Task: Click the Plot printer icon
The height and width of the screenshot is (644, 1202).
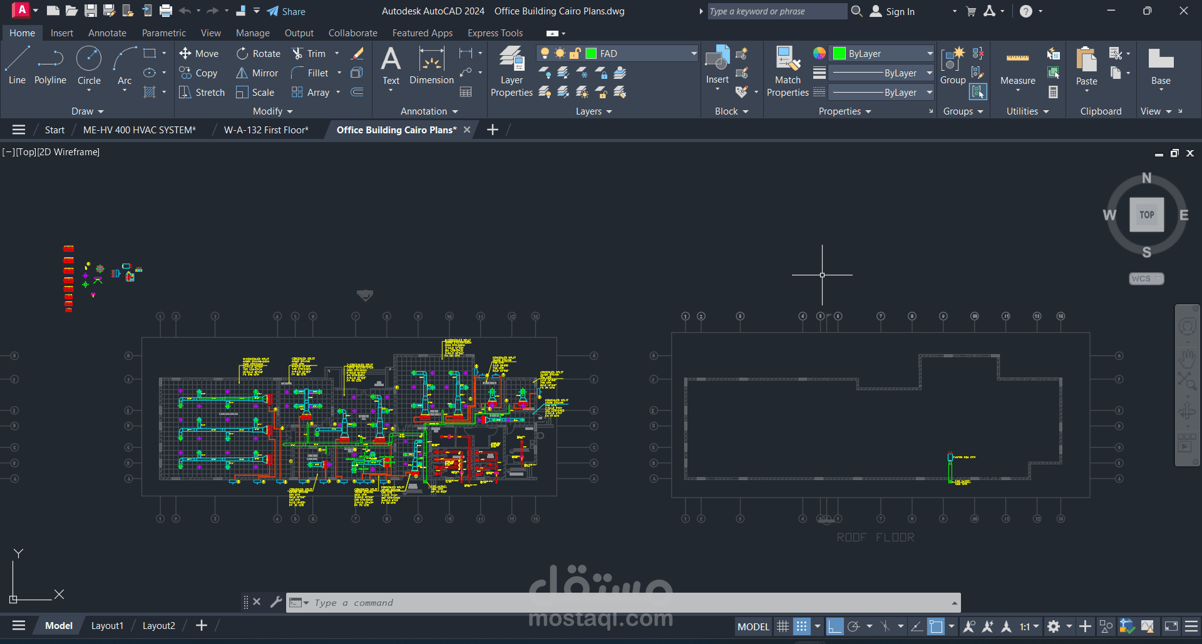Action: (x=166, y=11)
